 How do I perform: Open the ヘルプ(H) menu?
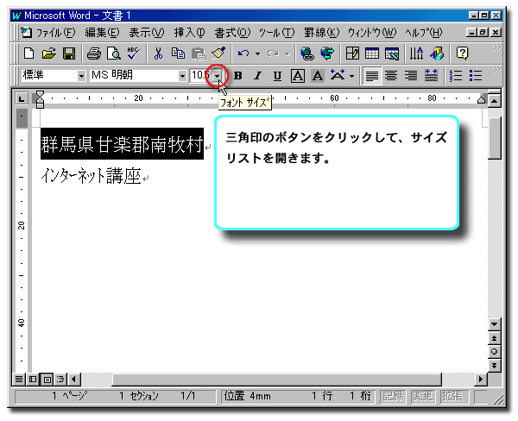[x=424, y=33]
